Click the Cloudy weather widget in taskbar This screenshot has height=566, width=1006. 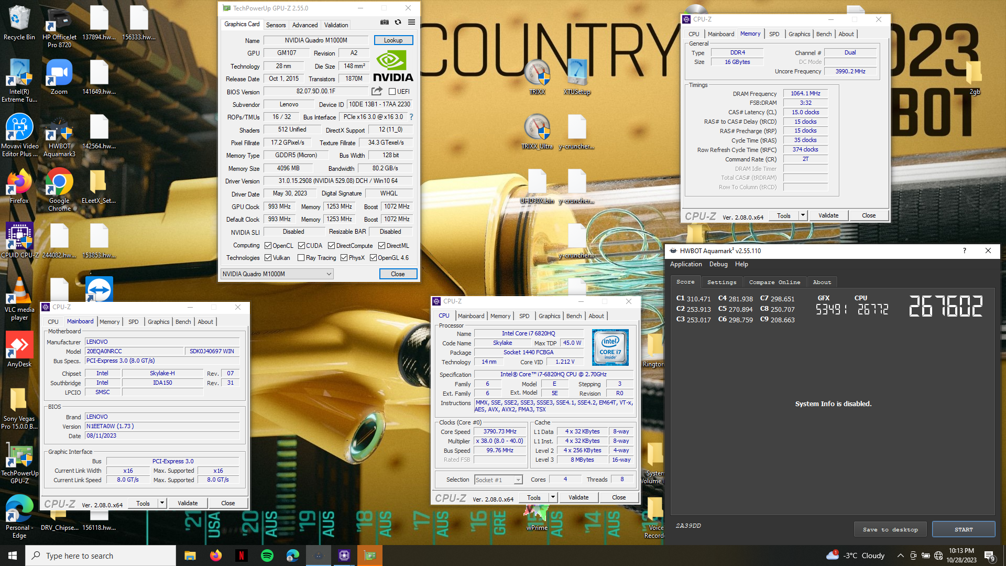855,556
